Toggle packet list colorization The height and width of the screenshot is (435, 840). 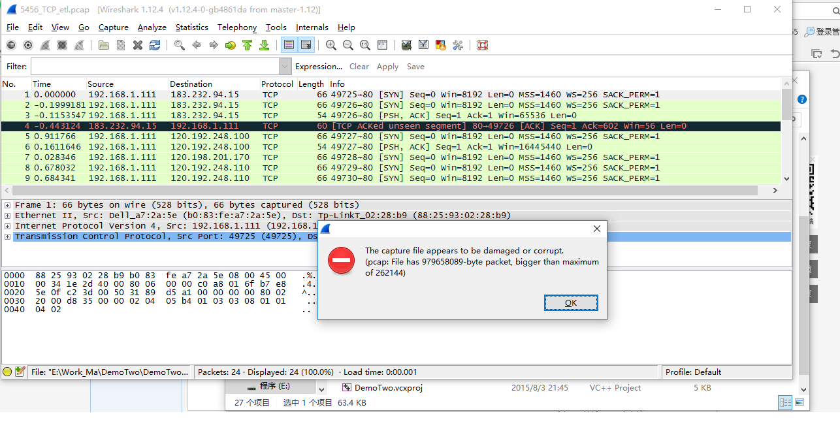click(289, 45)
